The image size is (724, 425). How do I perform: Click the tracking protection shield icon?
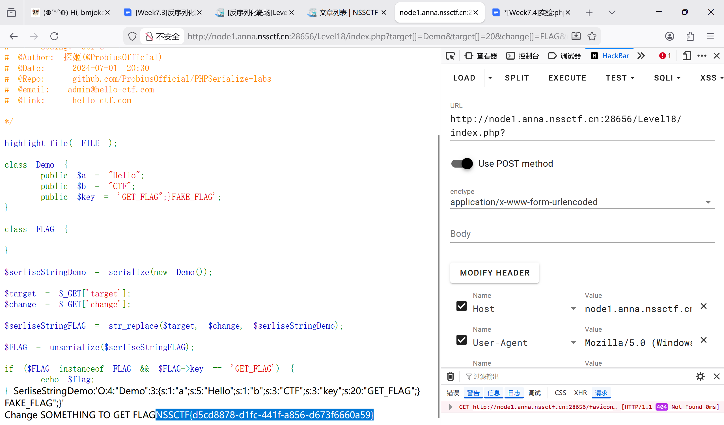pos(132,36)
